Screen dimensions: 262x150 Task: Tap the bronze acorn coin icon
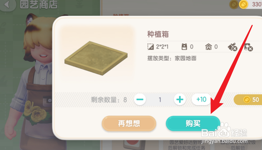point(234,5)
